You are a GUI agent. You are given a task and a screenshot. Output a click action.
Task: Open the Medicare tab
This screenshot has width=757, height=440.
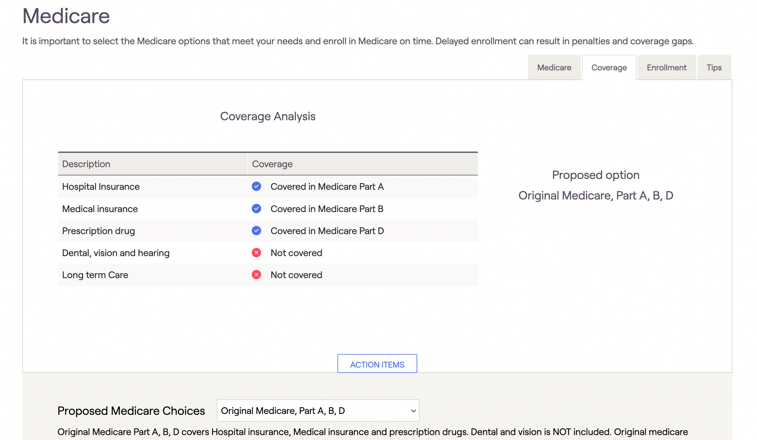click(x=554, y=67)
